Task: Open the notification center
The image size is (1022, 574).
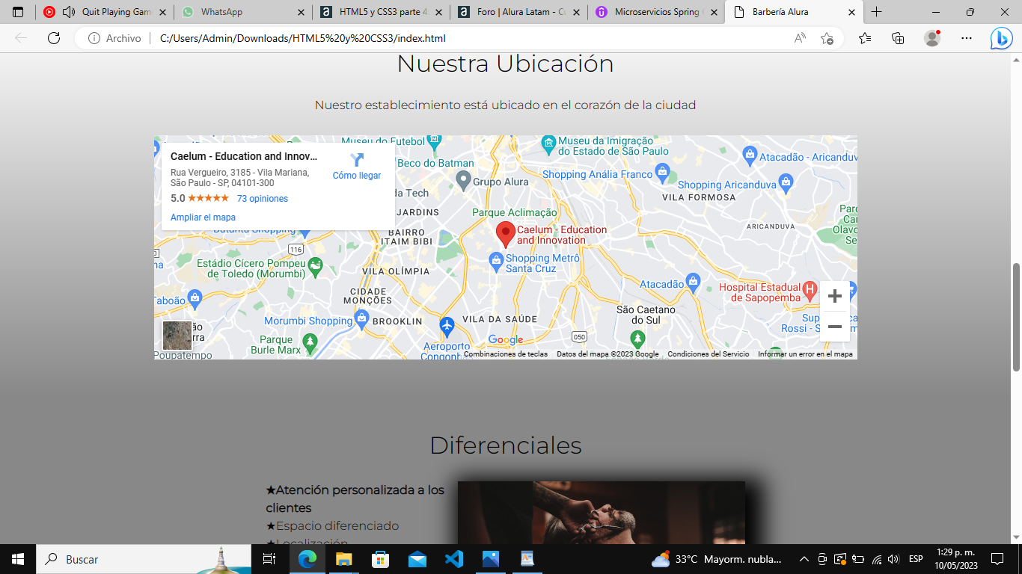Action: pos(997,559)
